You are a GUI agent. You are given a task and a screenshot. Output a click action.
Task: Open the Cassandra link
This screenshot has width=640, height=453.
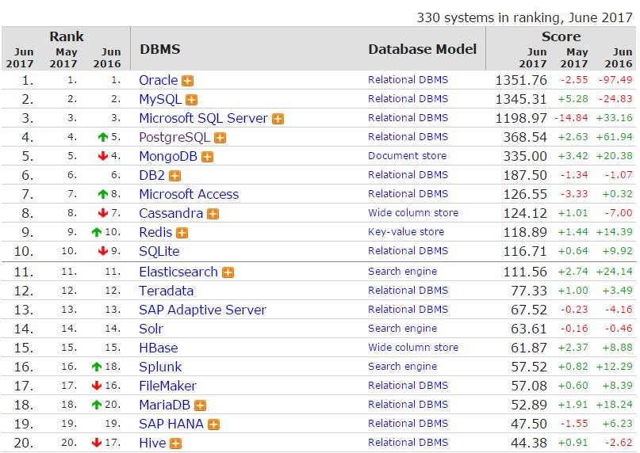tap(171, 213)
